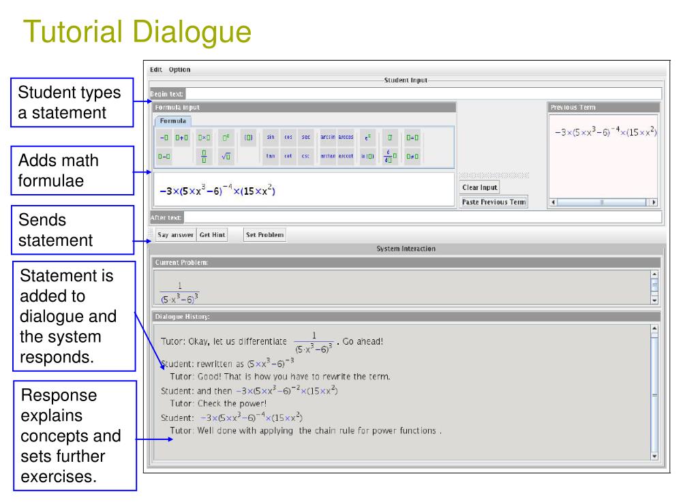The image size is (698, 504).
Task: Insert the parentheses template
Action: click(x=249, y=137)
